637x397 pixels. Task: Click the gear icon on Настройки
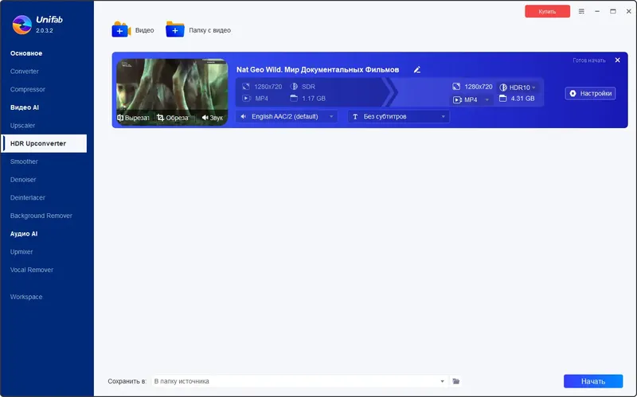pyautogui.click(x=573, y=93)
